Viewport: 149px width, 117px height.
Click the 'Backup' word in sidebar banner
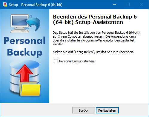click(x=25, y=53)
